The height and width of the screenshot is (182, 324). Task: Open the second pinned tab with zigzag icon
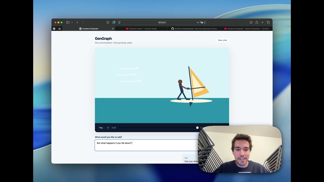pyautogui.click(x=60, y=29)
